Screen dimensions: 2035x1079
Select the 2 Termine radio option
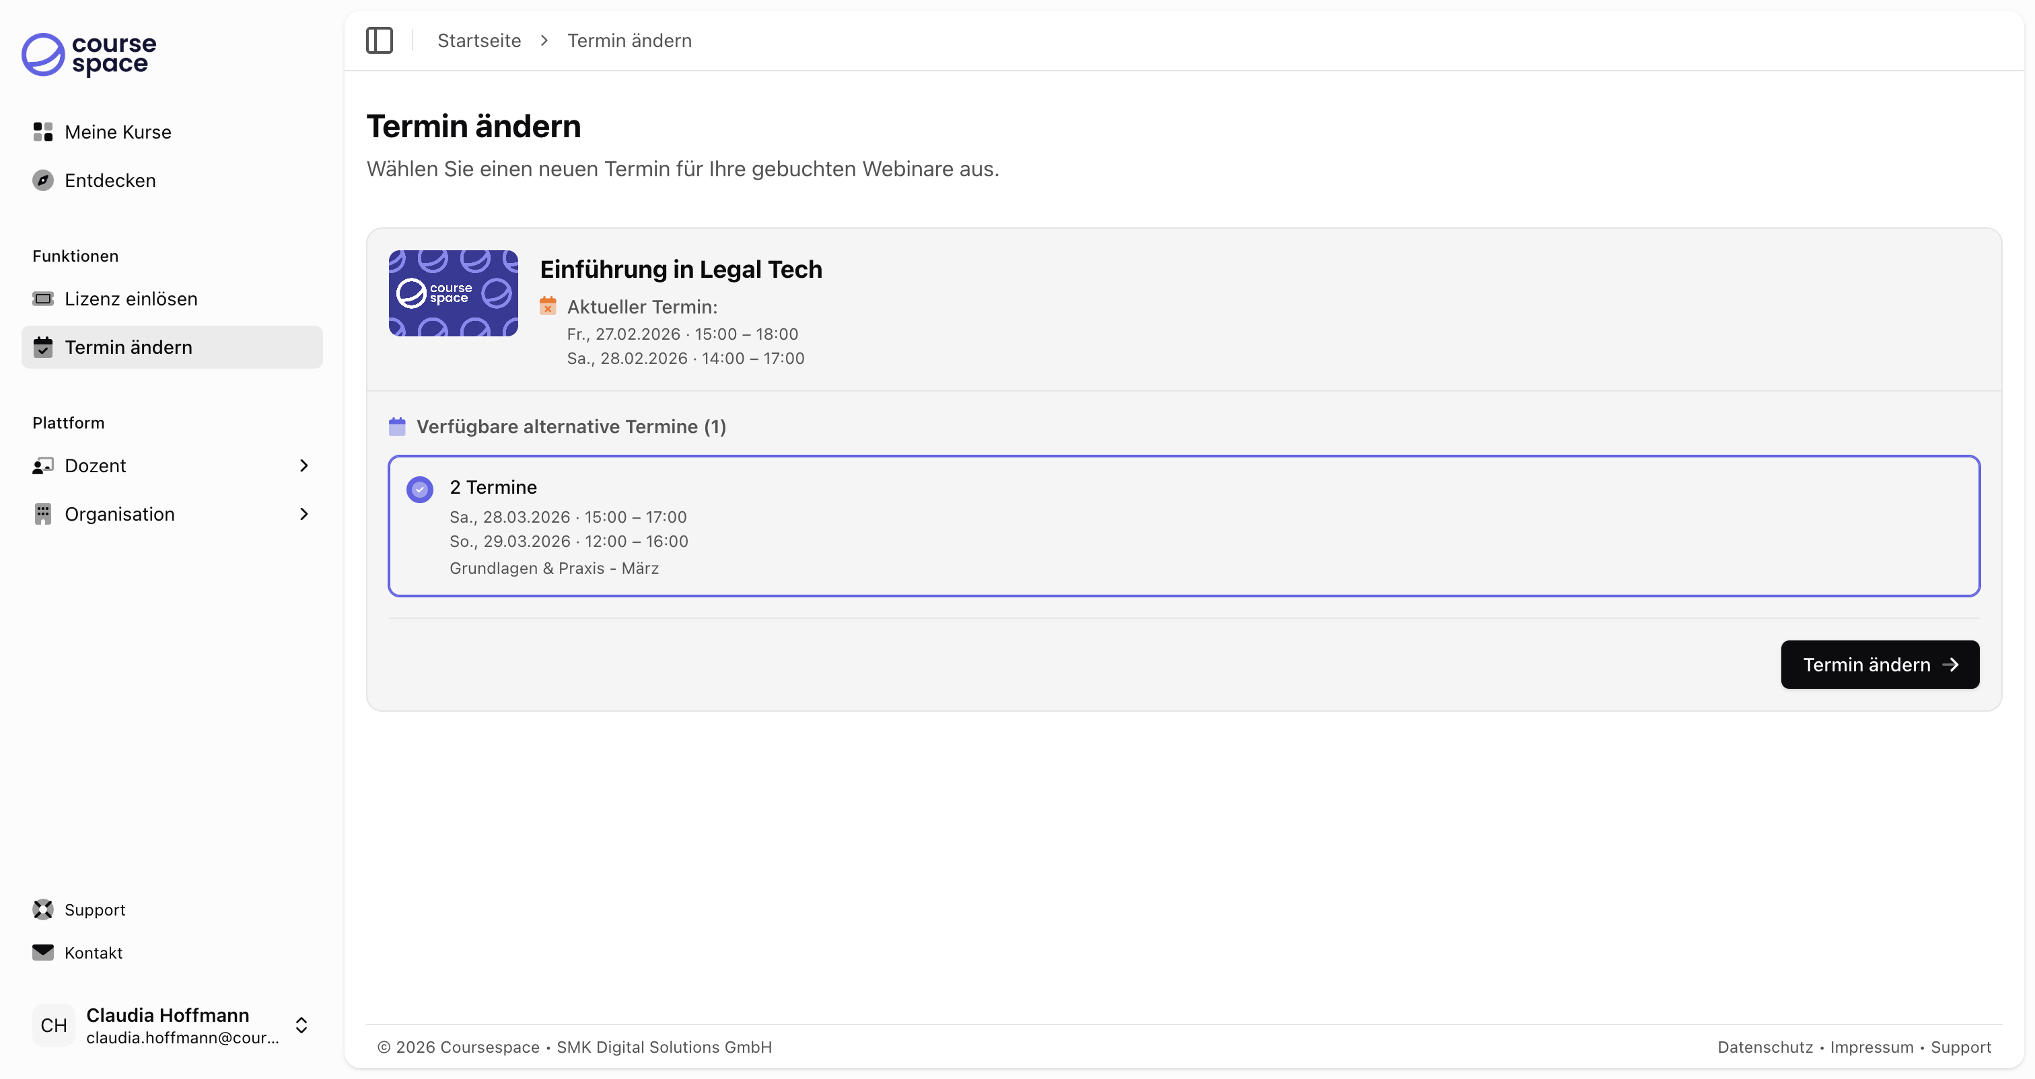(419, 489)
